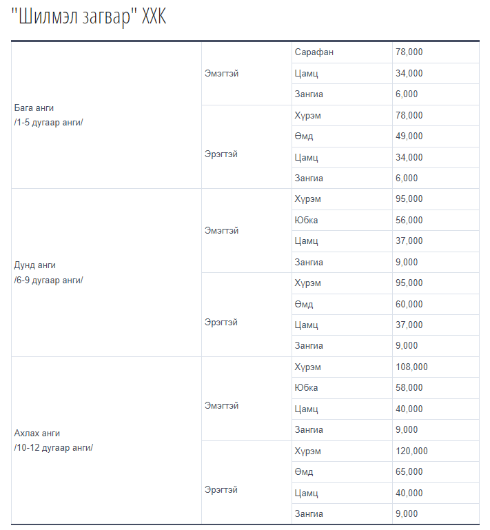Click the Эмэгтэй cell in Ахлах анги section
490x530 pixels.
coord(247,398)
